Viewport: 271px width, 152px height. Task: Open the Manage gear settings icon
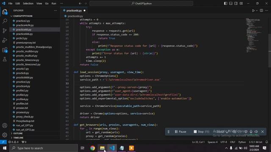click(5, 135)
